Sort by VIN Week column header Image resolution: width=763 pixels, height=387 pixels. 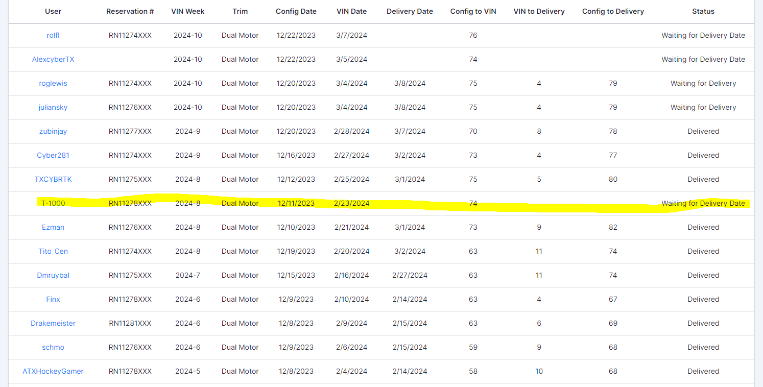188,11
